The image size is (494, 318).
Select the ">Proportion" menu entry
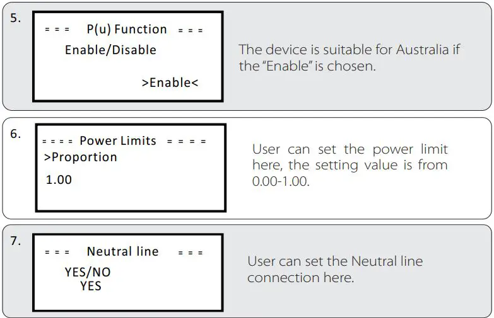(81, 157)
